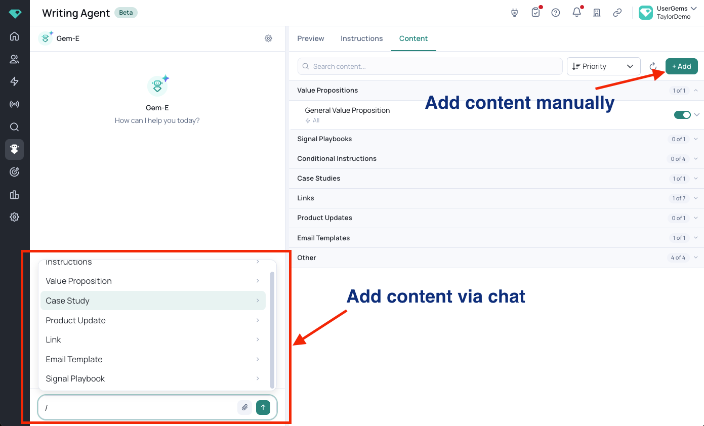
Task: Open the Priority sort dropdown
Action: [604, 66]
